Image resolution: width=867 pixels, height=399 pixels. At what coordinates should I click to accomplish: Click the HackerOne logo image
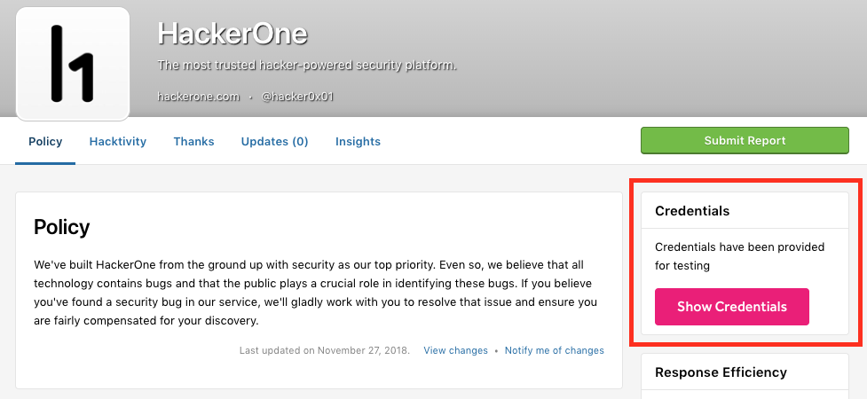pyautogui.click(x=73, y=62)
